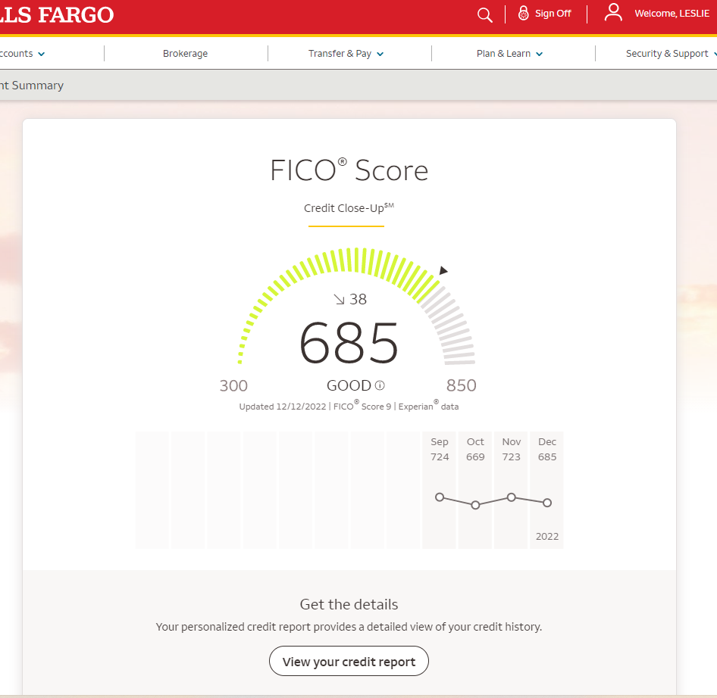Click info icon next to GOOD
Viewport: 717px width, 698px height.
pyautogui.click(x=380, y=385)
